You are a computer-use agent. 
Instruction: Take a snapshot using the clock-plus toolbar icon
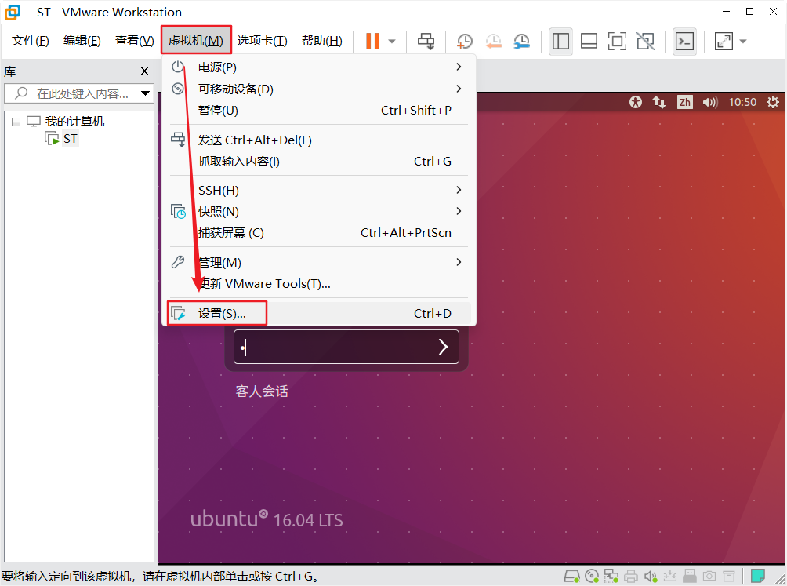(x=465, y=41)
